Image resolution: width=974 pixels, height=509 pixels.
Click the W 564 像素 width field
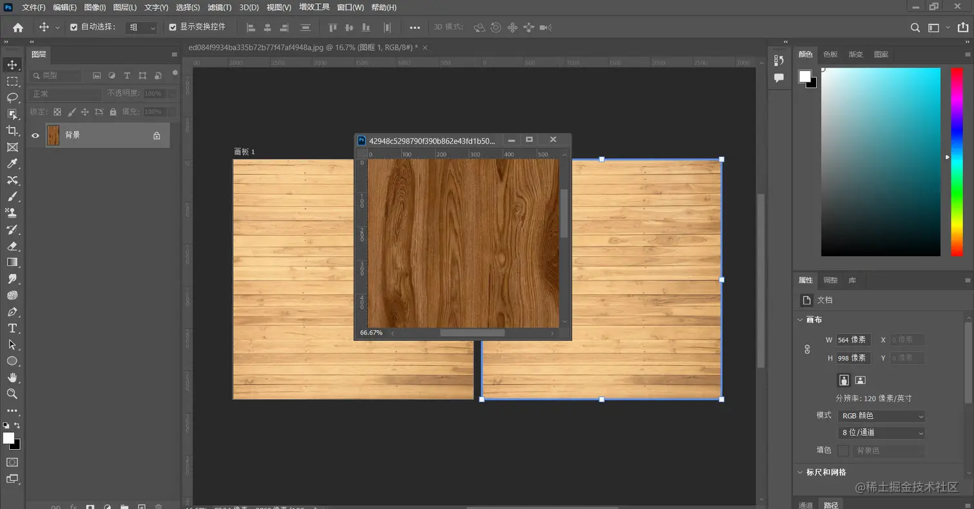pyautogui.click(x=853, y=340)
